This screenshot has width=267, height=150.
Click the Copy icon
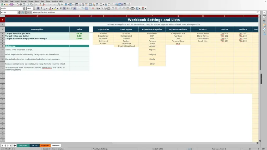pyautogui.click(x=31, y=4)
